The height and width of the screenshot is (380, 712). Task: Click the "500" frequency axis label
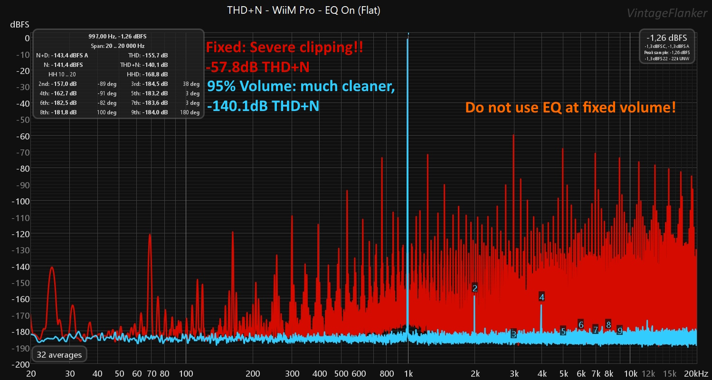point(341,373)
